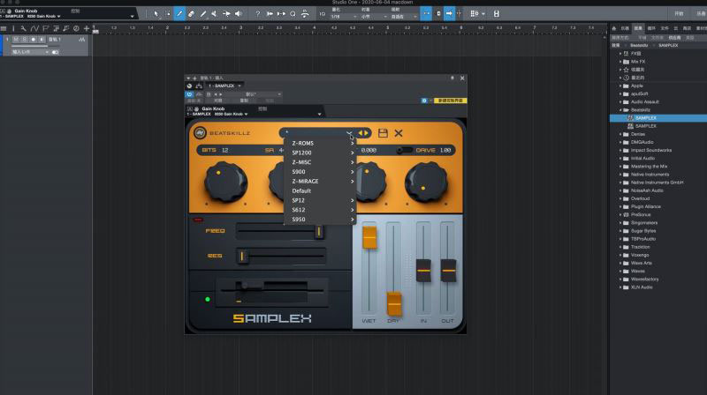Solo track 1 with the S button
Viewport: 707px width, 395px height.
[25, 40]
